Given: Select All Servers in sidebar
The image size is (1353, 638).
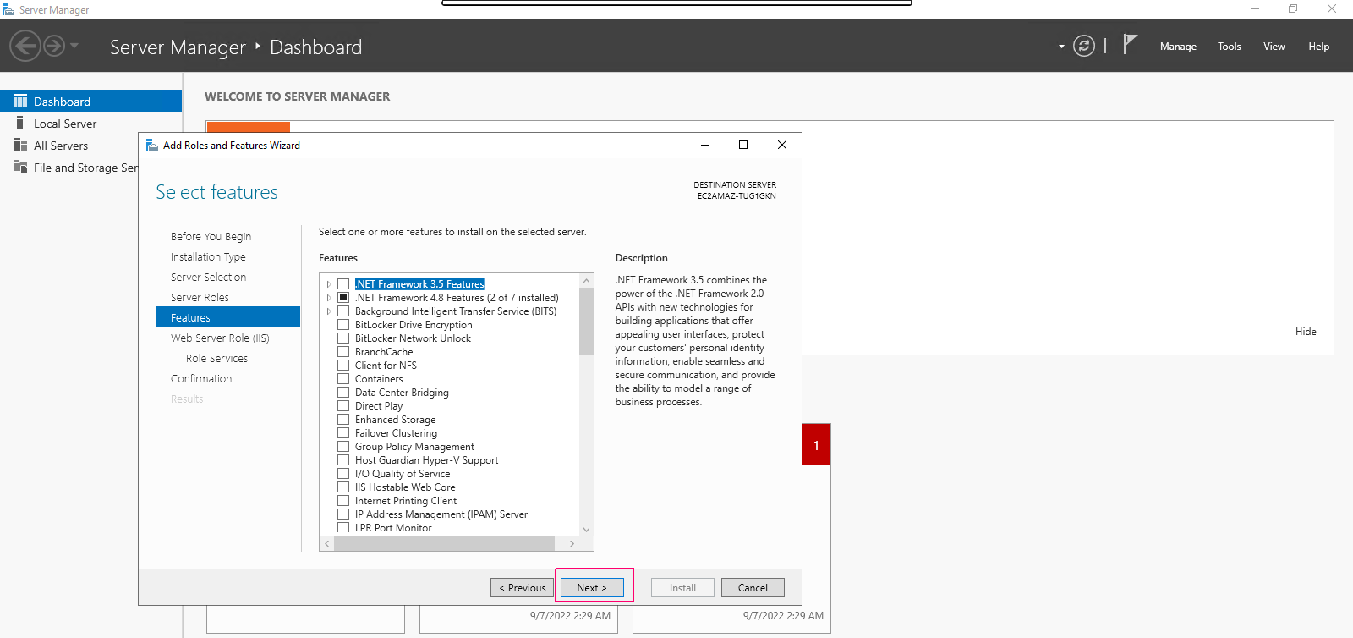Looking at the screenshot, I should point(61,146).
